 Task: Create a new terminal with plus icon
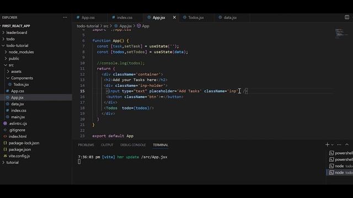pos(327,145)
